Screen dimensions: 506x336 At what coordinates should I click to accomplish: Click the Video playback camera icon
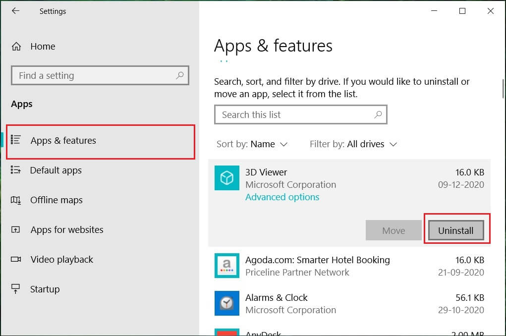click(x=16, y=260)
